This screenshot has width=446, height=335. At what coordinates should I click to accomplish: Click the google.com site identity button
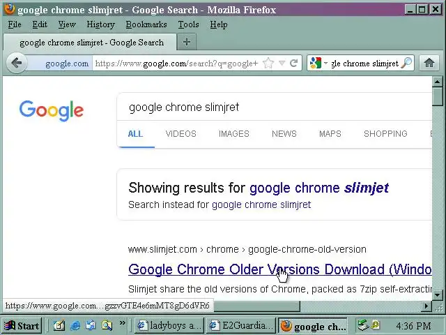point(61,63)
